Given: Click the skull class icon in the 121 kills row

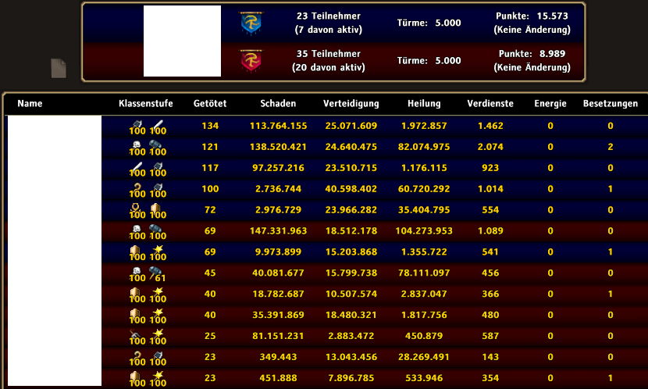Looking at the screenshot, I should [137, 145].
